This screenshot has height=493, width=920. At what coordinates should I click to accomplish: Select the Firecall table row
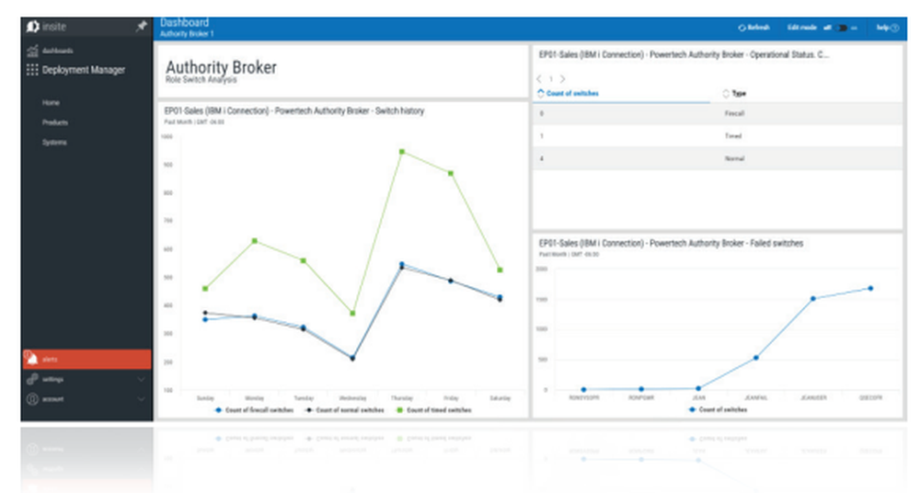(x=717, y=113)
